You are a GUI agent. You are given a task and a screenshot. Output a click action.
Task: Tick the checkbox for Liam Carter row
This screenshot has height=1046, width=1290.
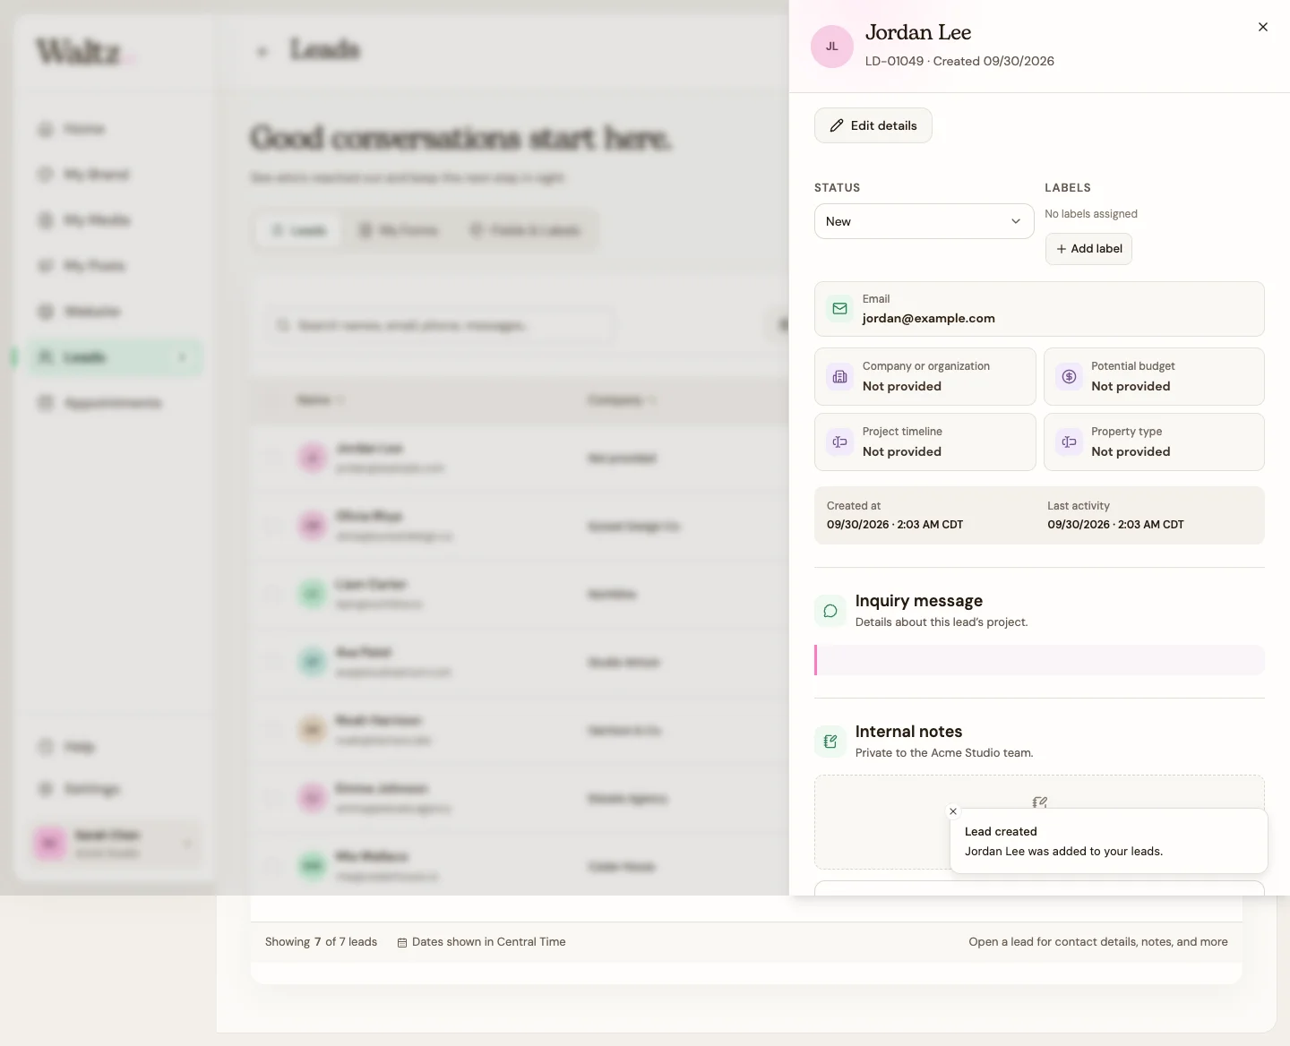click(272, 593)
